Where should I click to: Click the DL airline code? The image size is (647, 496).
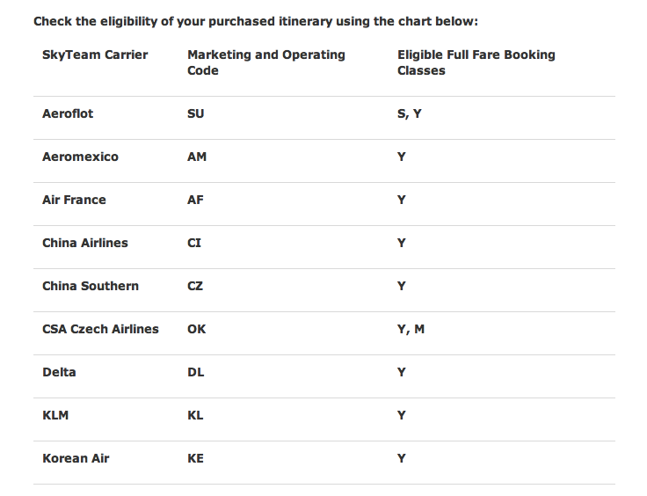tap(196, 372)
